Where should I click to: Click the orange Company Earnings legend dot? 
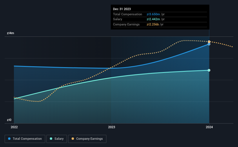pos(73,139)
